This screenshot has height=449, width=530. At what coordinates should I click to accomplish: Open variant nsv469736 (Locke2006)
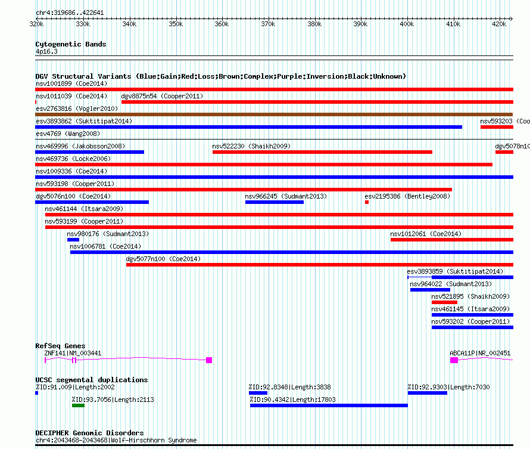click(73, 159)
